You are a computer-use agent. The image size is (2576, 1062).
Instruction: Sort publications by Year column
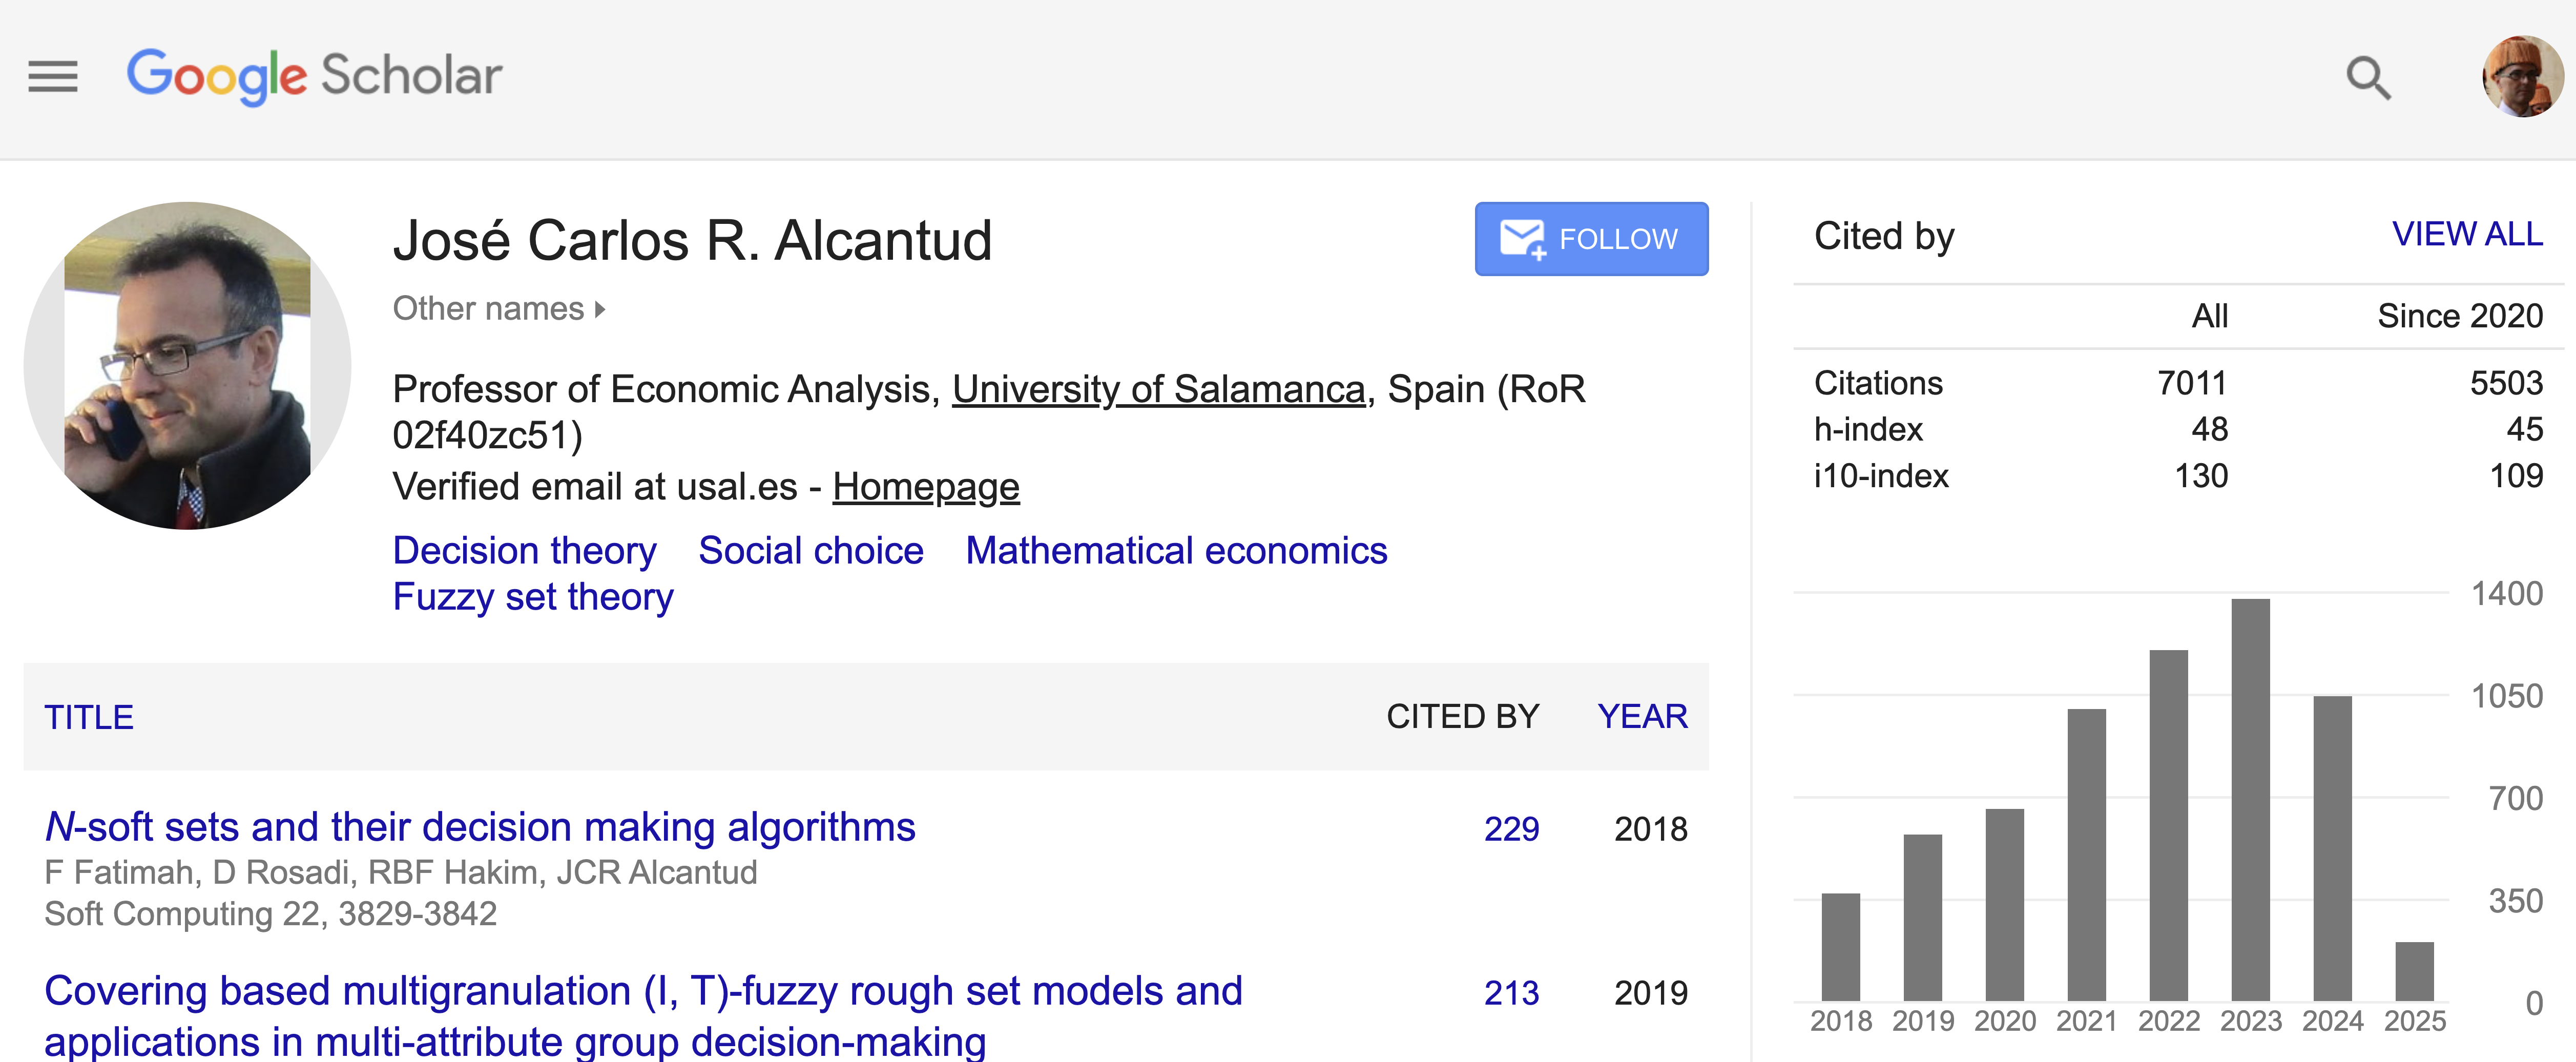(1641, 716)
